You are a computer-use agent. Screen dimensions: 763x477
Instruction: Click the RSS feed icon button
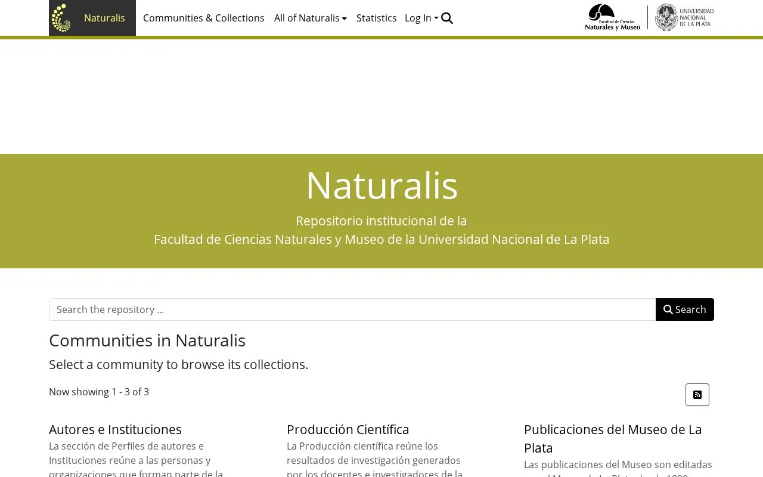pyautogui.click(x=697, y=395)
